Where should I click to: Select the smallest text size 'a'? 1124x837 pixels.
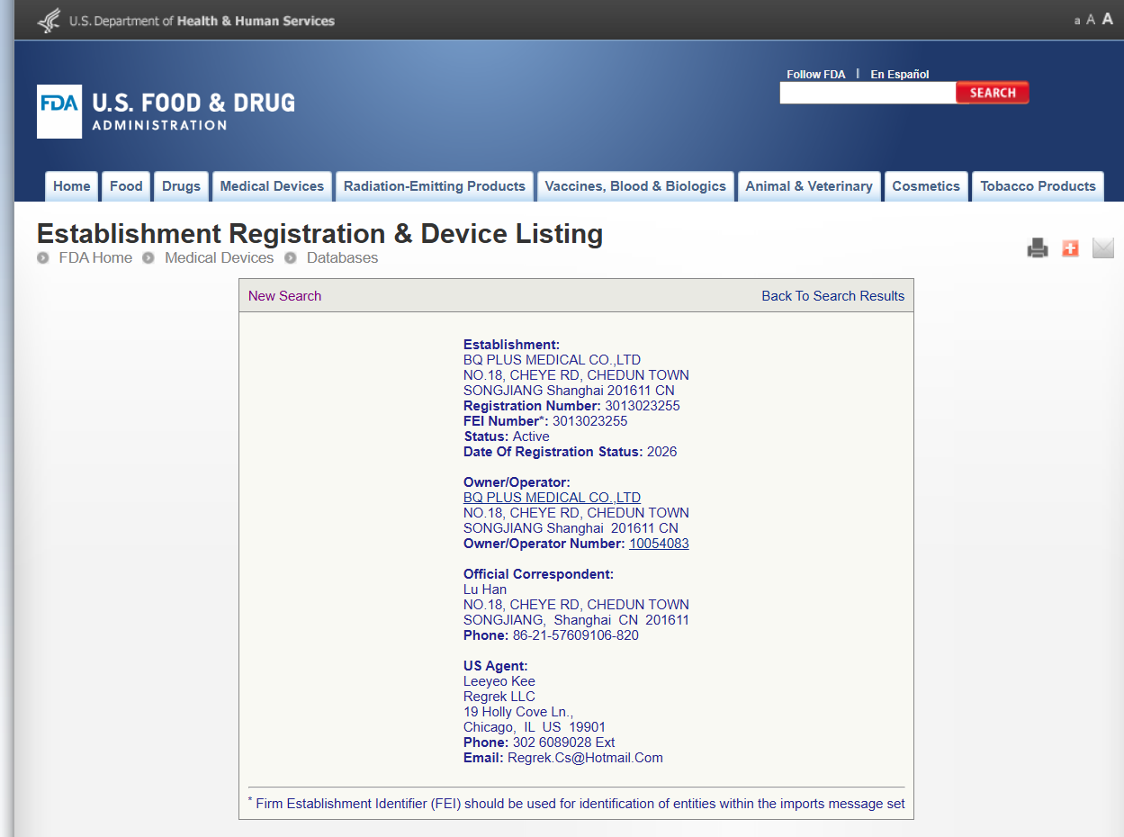tap(1077, 21)
